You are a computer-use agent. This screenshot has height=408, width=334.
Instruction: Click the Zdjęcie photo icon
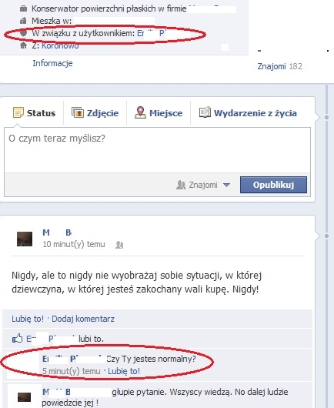tap(78, 112)
